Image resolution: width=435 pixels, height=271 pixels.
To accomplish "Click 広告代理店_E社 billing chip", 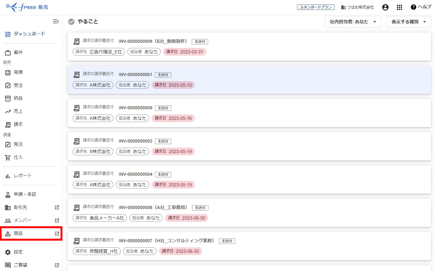I will point(99,52).
